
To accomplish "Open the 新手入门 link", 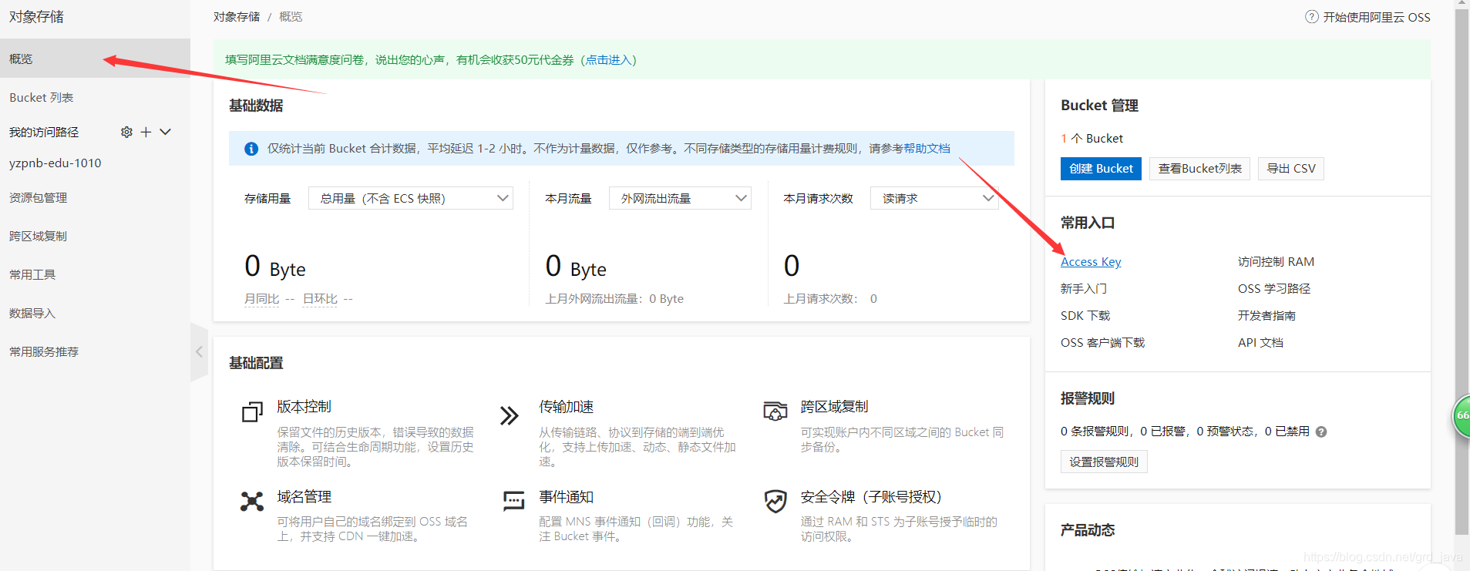I will [x=1084, y=289].
